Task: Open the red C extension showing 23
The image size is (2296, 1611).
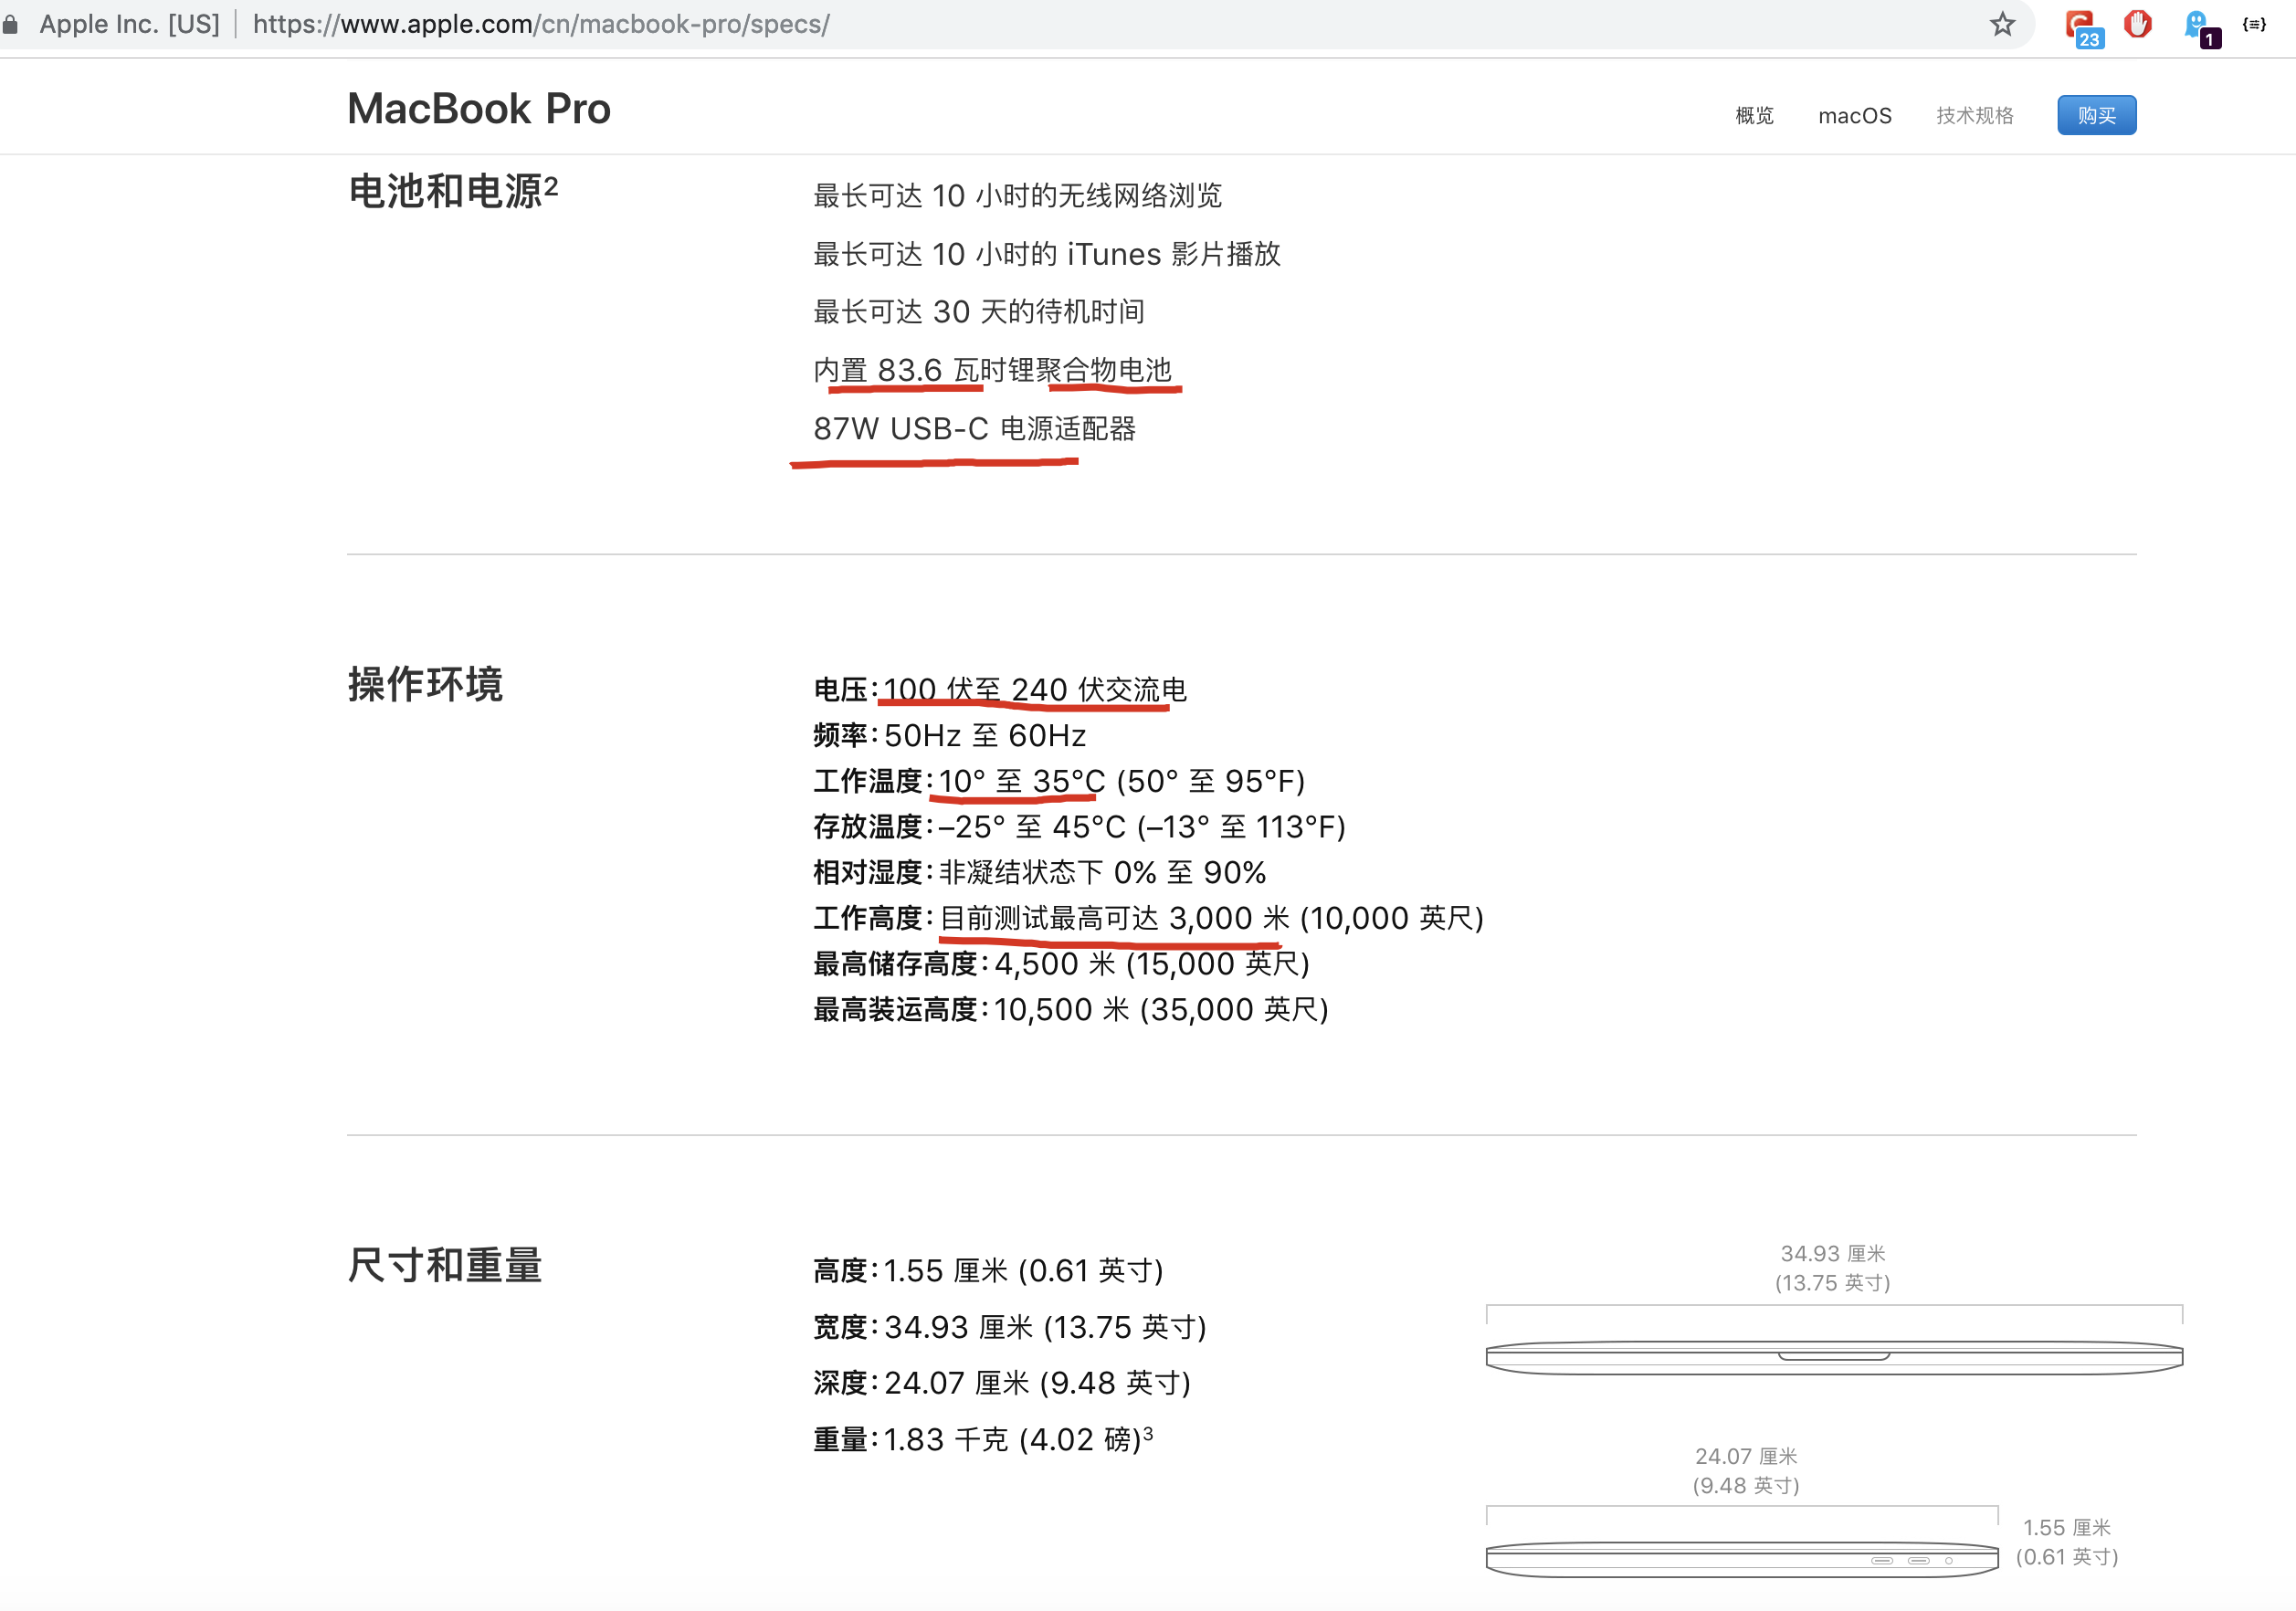Action: pyautogui.click(x=2081, y=25)
